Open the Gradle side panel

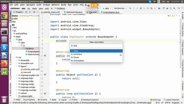coord(183,16)
